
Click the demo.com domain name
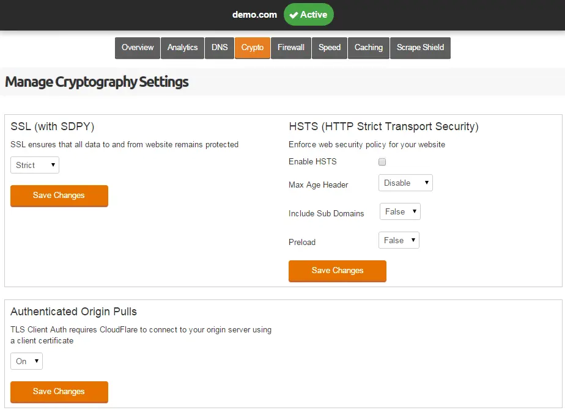point(254,15)
